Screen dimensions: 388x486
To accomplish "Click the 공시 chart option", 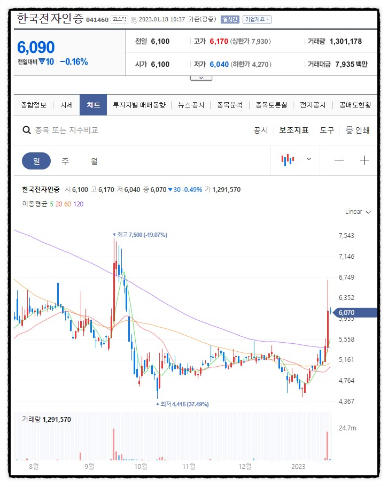I will pyautogui.click(x=261, y=130).
